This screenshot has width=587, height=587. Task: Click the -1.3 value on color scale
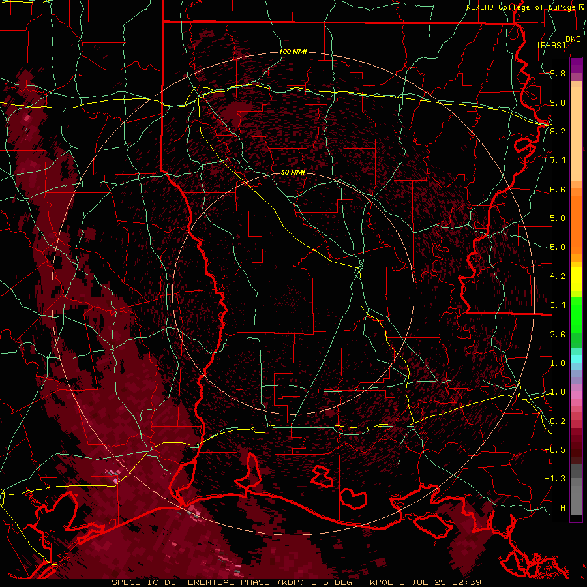[555, 479]
